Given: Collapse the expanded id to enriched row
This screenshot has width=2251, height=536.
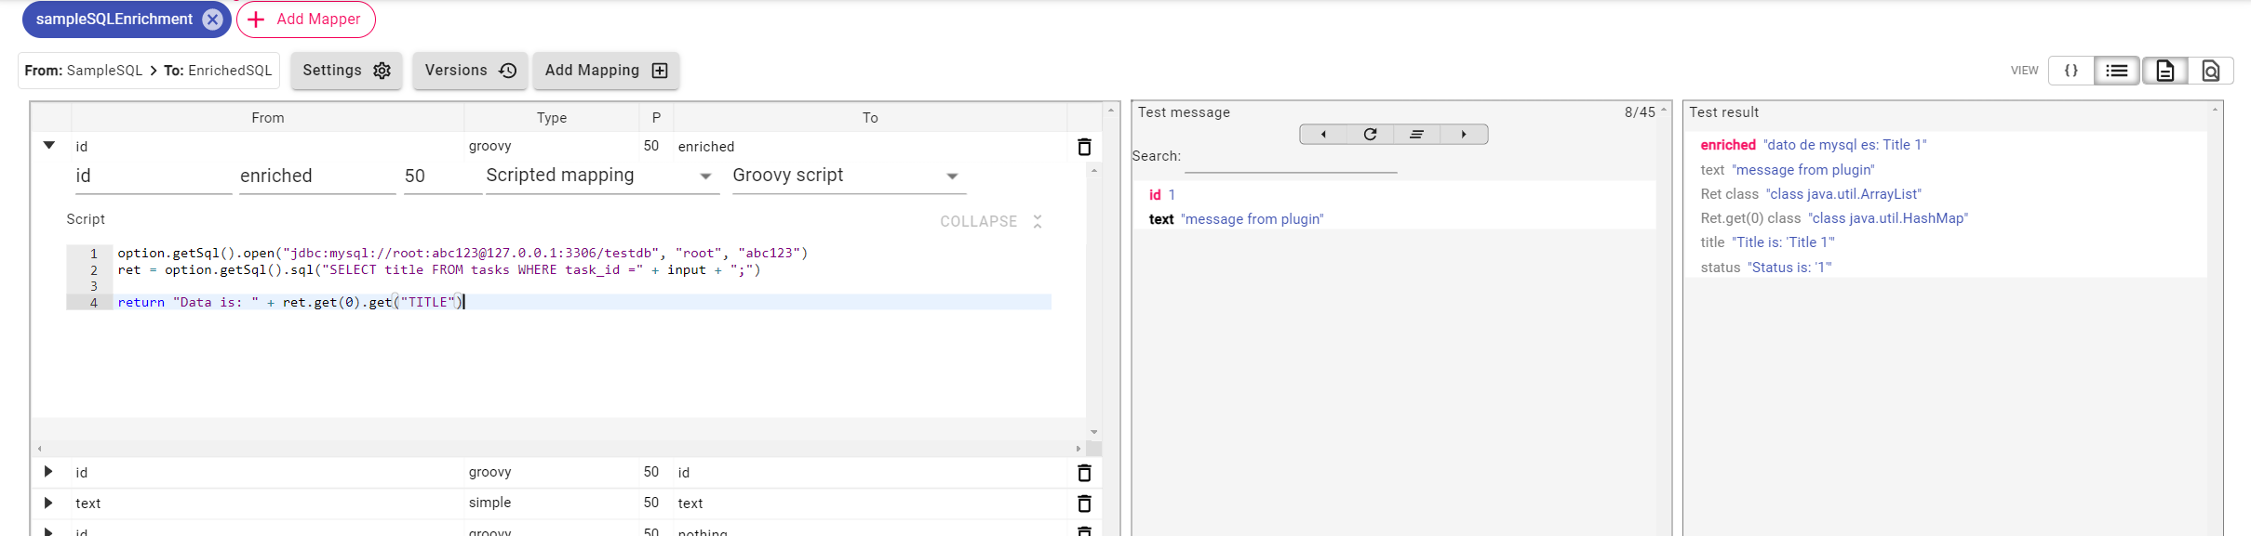Looking at the screenshot, I should [x=49, y=146].
